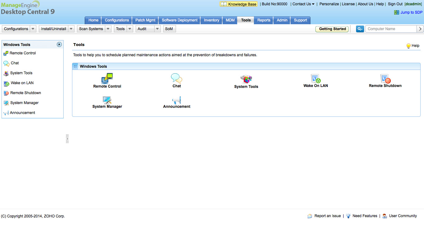
Task: Click the Help link in top bar
Action: click(380, 4)
